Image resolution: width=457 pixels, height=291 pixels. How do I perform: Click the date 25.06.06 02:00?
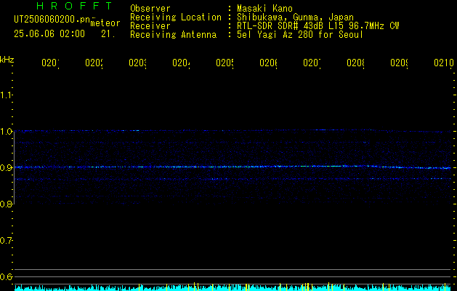(49, 34)
